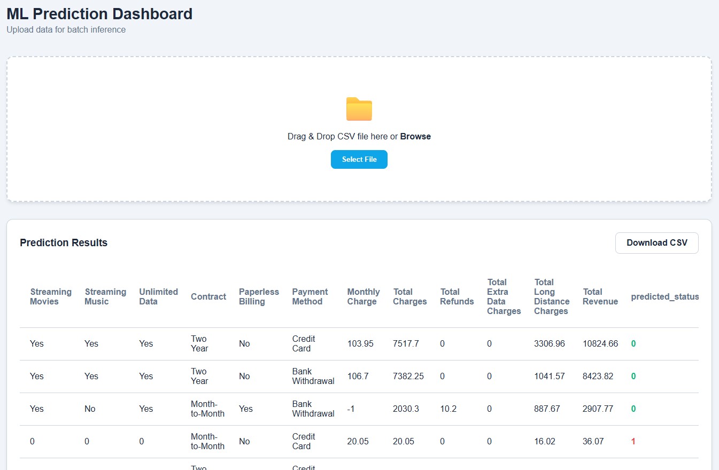
Task: Click the Total Revenue column header
Action: coord(600,296)
